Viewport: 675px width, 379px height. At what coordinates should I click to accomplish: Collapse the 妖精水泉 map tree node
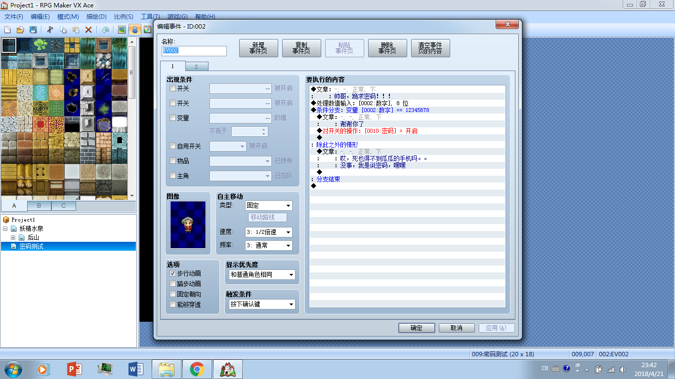pos(5,228)
